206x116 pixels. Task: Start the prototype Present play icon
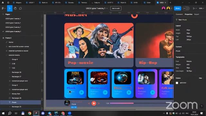pyautogui.click(x=194, y=8)
